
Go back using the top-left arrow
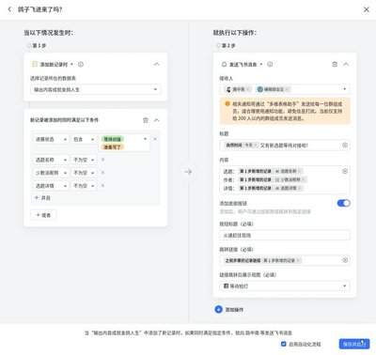pyautogui.click(x=9, y=9)
